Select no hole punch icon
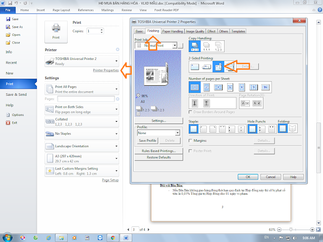Screen dimensions: 323x242 (x=252, y=129)
